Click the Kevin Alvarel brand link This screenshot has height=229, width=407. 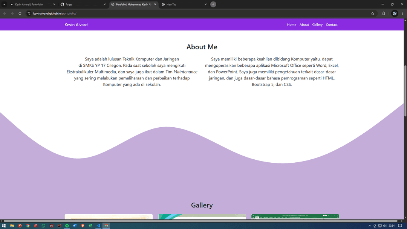pyautogui.click(x=77, y=24)
